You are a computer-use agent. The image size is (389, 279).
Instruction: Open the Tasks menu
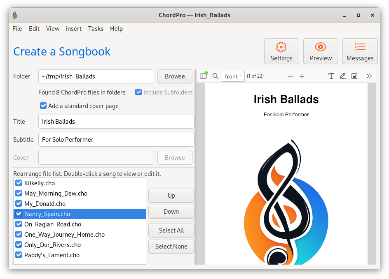point(96,29)
